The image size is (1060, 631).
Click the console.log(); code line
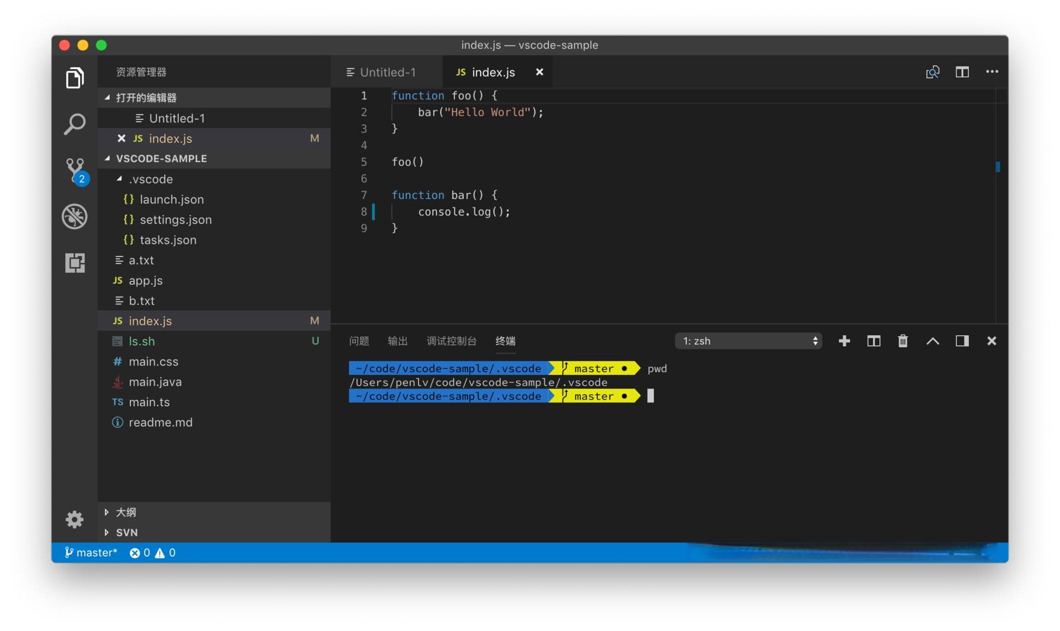(464, 211)
